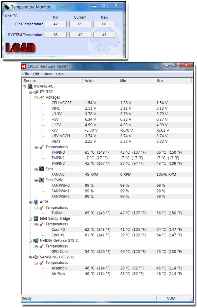
Task: Click SYSTEM Temperature Max field showing 43
Action: tap(104, 35)
